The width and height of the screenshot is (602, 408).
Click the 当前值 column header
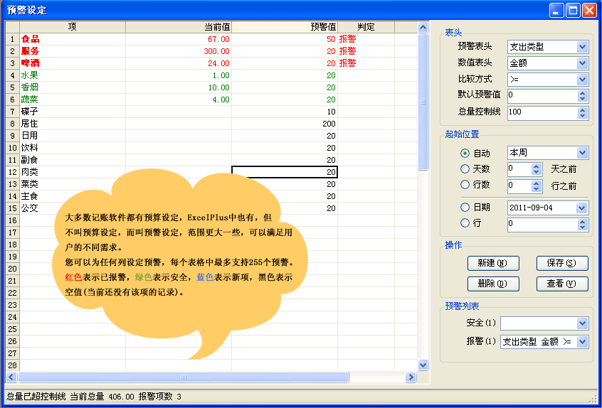click(179, 27)
